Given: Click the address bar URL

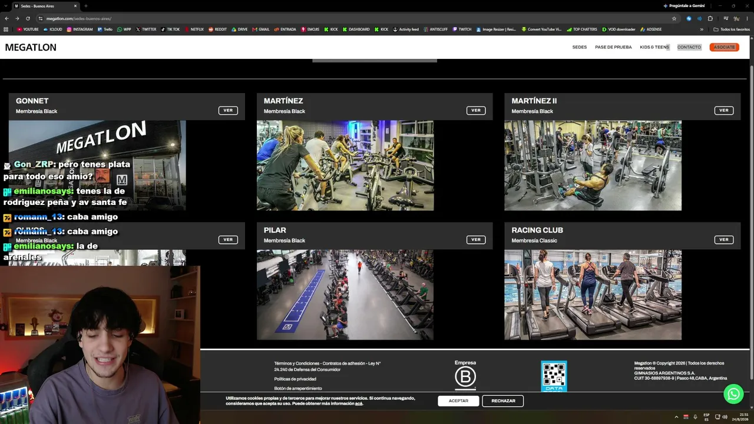Looking at the screenshot, I should pos(79,18).
